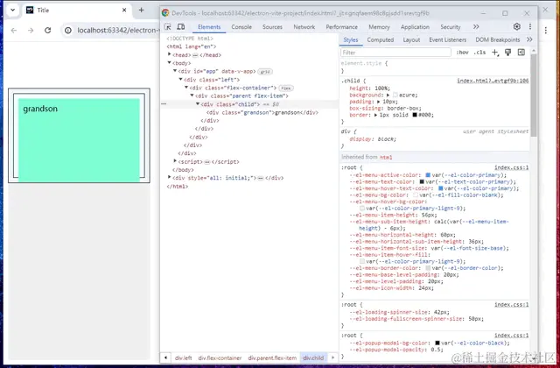Show more Styles sidebar tabs chevron
The image size is (560, 368).
[529, 39]
